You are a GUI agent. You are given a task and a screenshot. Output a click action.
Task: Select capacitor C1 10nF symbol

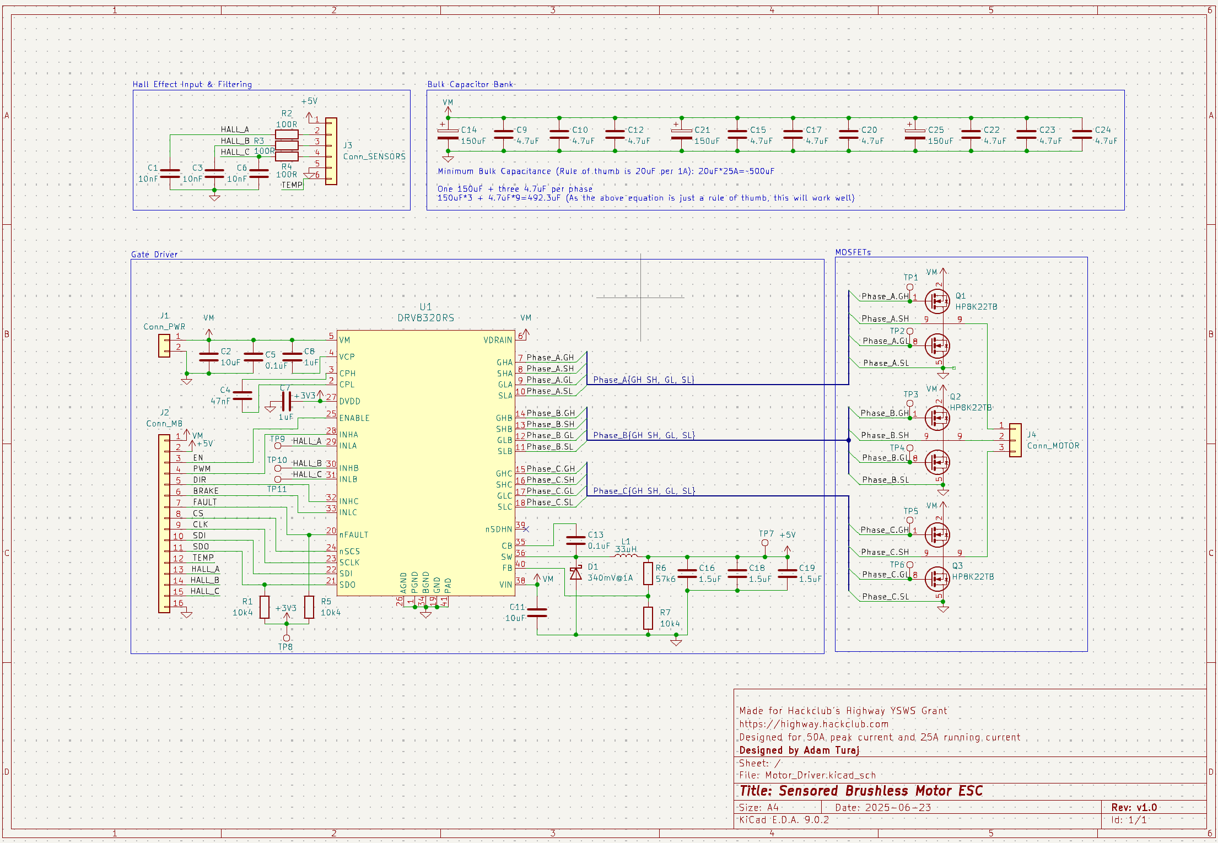point(170,173)
